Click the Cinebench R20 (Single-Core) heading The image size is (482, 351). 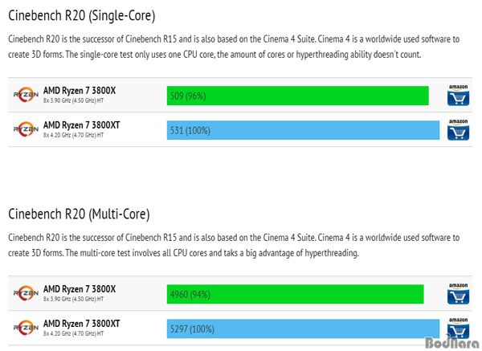82,16
